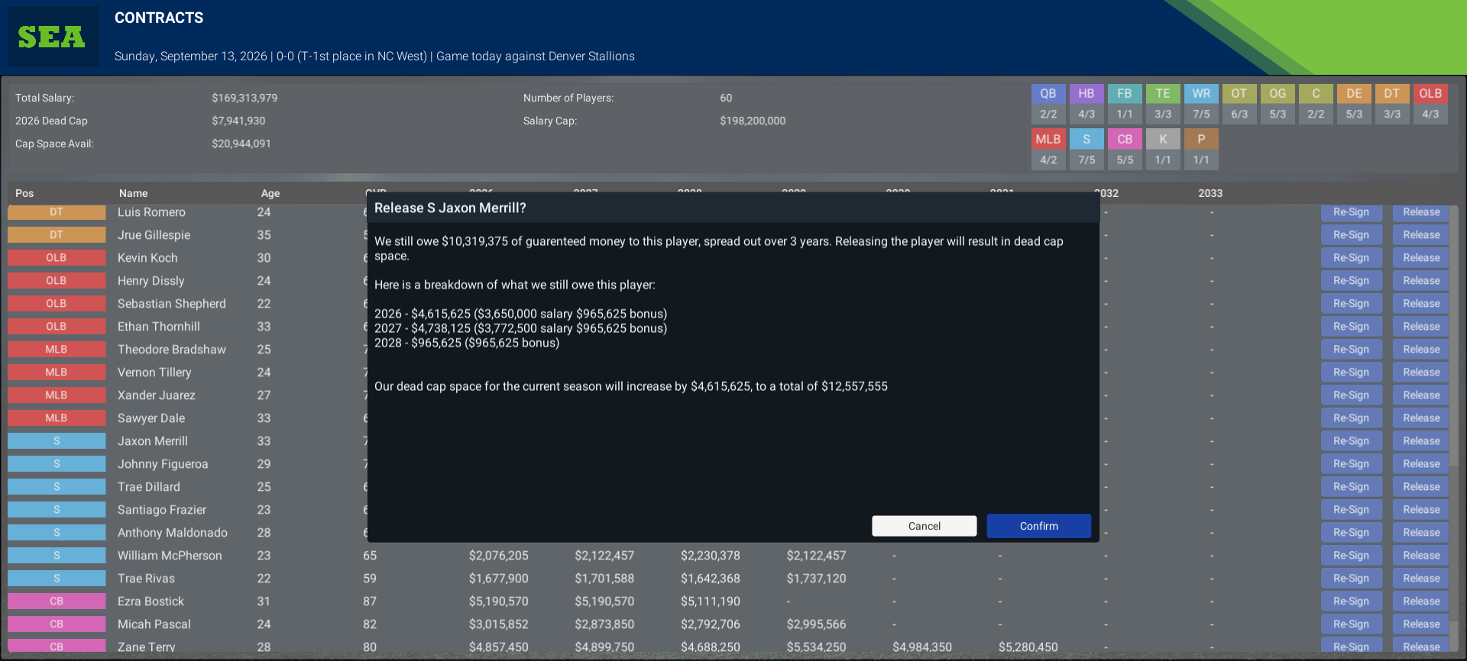Click the SEA team logo
This screenshot has width=1467, height=661.
[x=53, y=37]
